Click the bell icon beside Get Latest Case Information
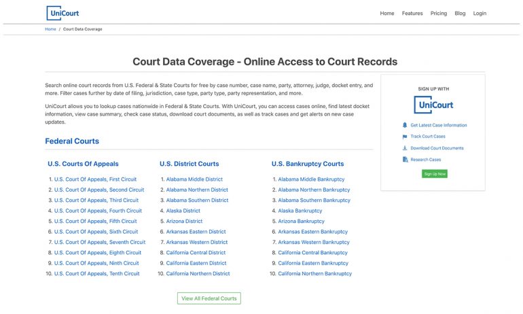The width and height of the screenshot is (523, 314). pyautogui.click(x=405, y=125)
